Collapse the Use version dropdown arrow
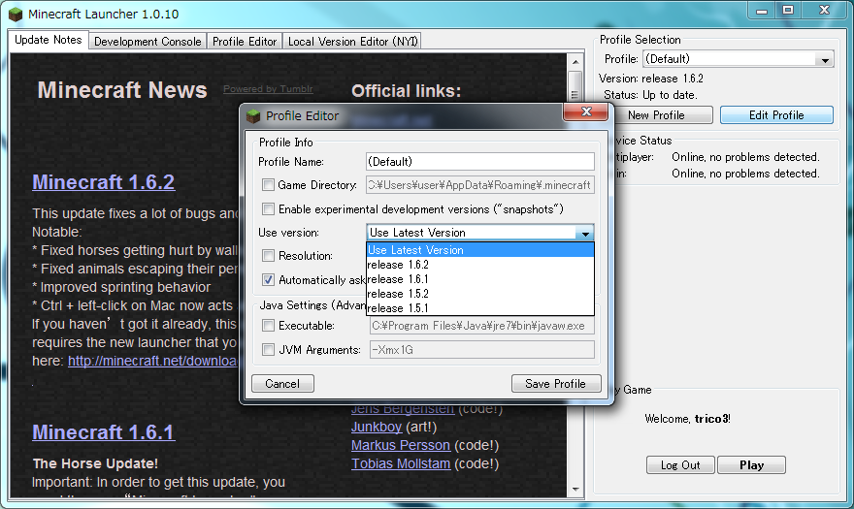 coord(585,233)
